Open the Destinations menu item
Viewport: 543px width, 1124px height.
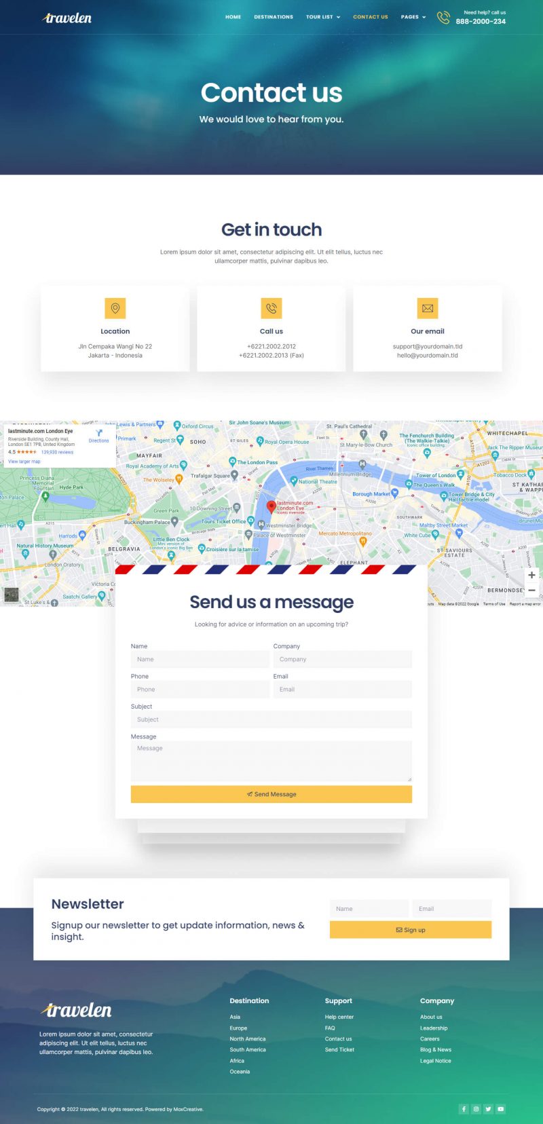tap(274, 17)
